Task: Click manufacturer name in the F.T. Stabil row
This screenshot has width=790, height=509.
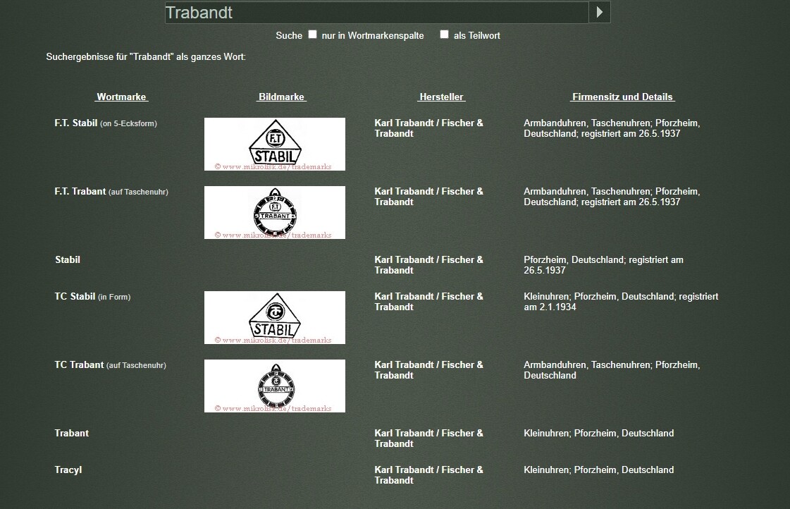Action: [x=428, y=128]
